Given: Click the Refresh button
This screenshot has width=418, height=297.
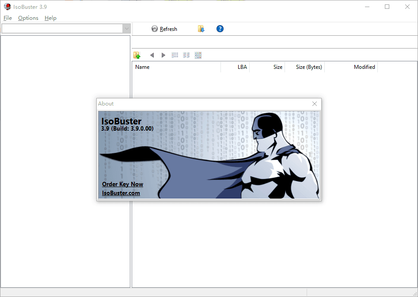Looking at the screenshot, I should coord(164,29).
